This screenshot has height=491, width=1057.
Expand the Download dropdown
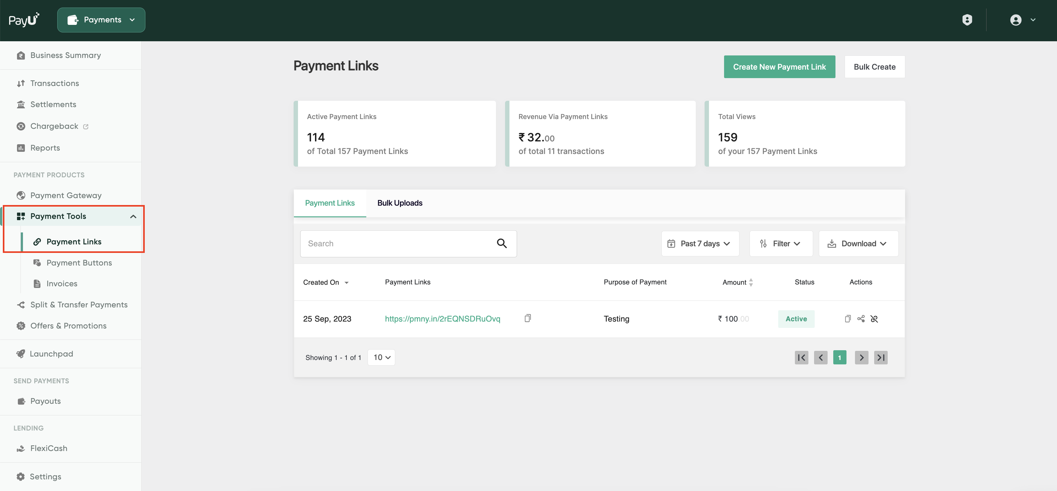pyautogui.click(x=858, y=243)
